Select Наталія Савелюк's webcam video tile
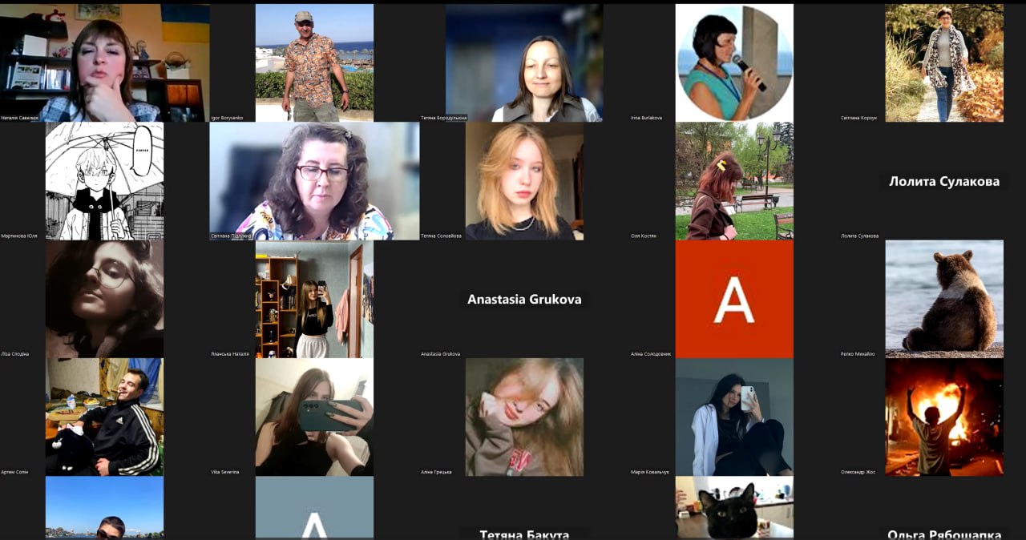The width and height of the screenshot is (1026, 540). 105,62
